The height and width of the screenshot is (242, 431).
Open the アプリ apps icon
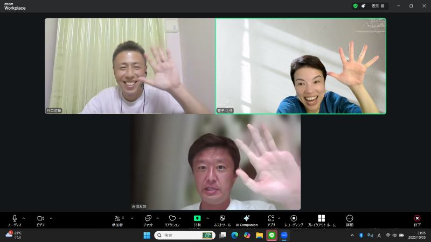[271, 218]
